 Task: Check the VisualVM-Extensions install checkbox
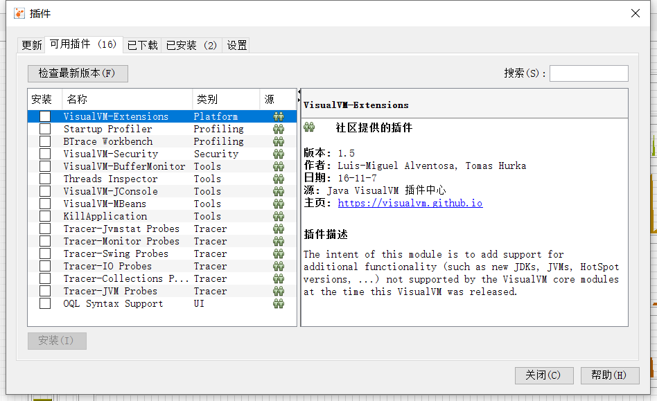[45, 116]
